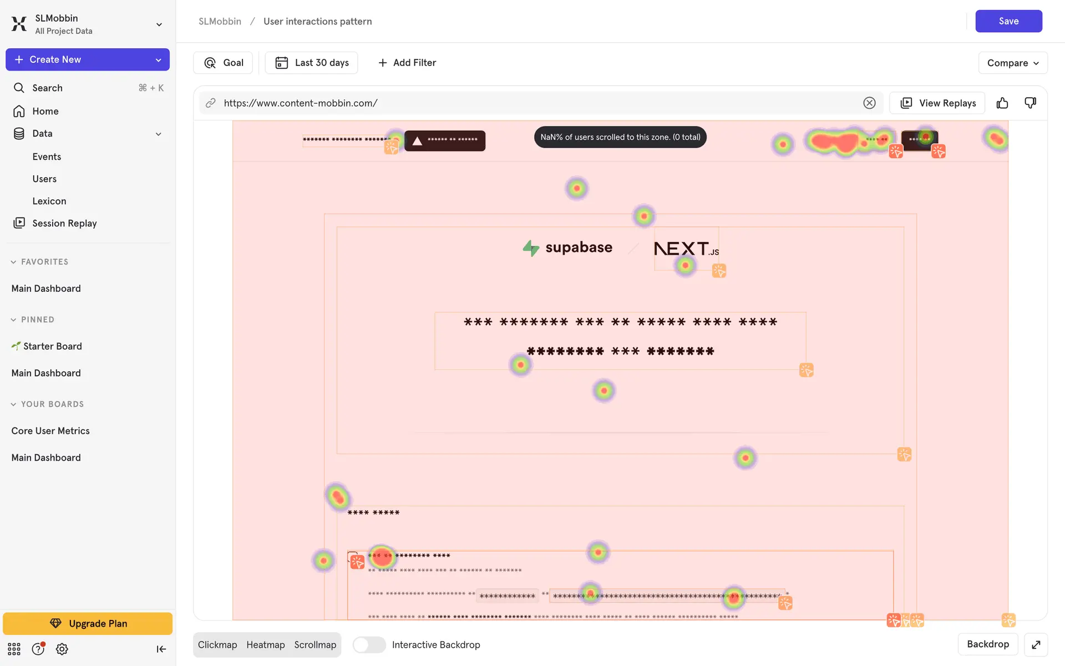This screenshot has height=666, width=1065.
Task: Clear the URL with the X icon
Action: click(869, 103)
